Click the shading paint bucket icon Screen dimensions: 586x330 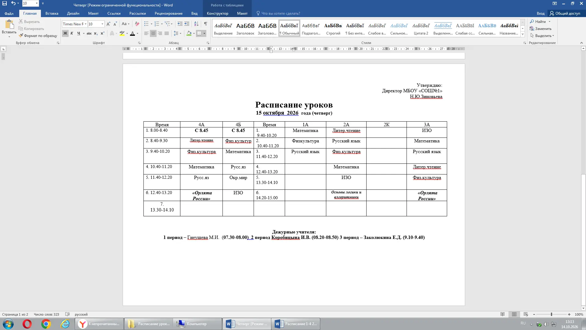[x=189, y=33]
